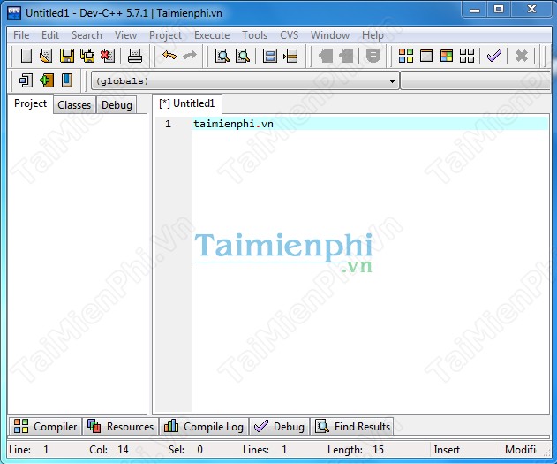The width and height of the screenshot is (557, 464).
Task: Open the Tools menu
Action: pos(254,35)
